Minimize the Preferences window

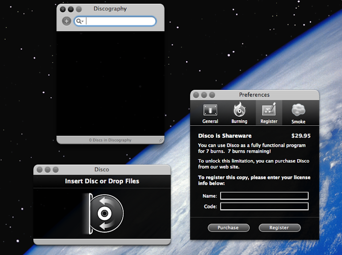204,95
